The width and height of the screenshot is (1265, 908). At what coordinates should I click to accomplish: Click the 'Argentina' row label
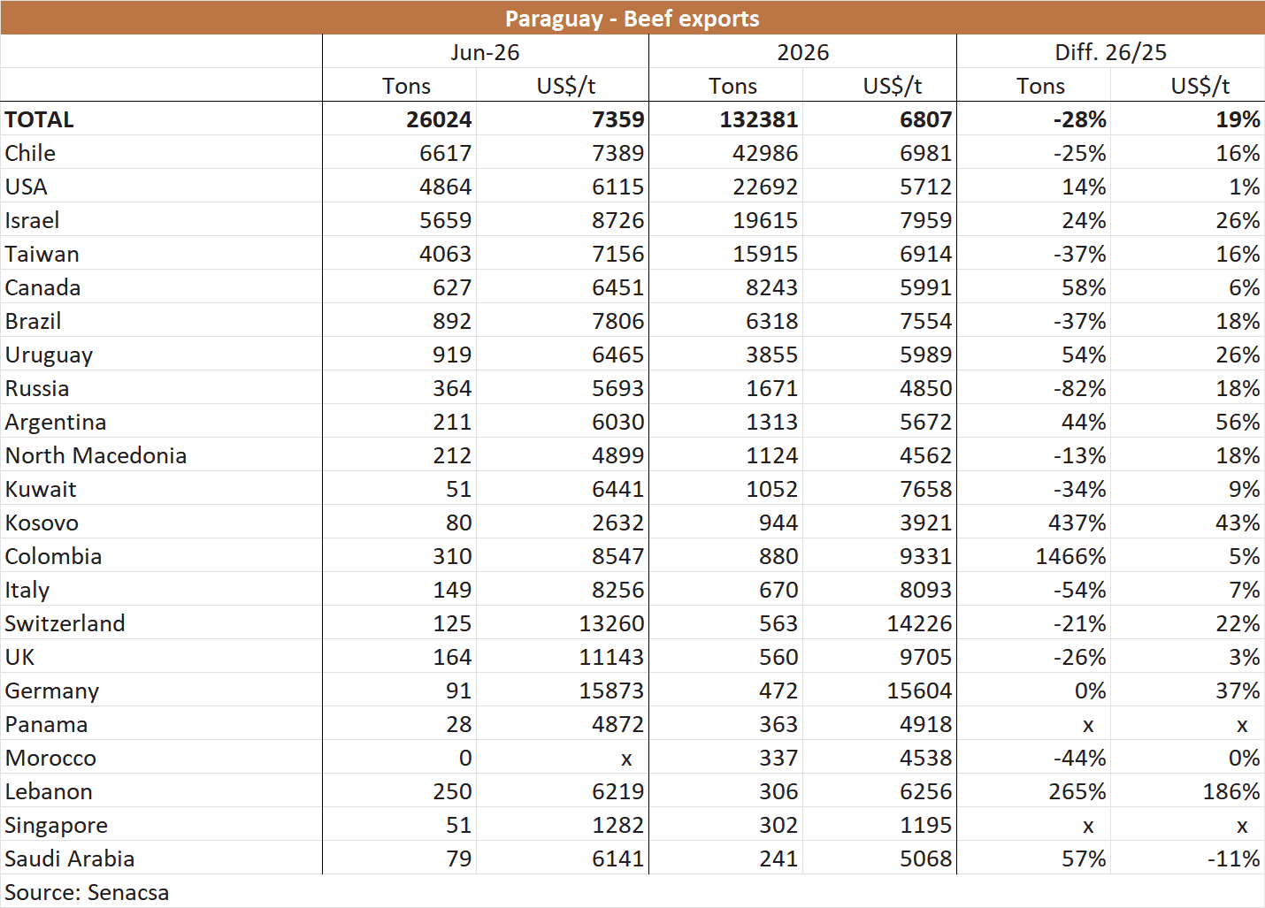[x=55, y=422]
